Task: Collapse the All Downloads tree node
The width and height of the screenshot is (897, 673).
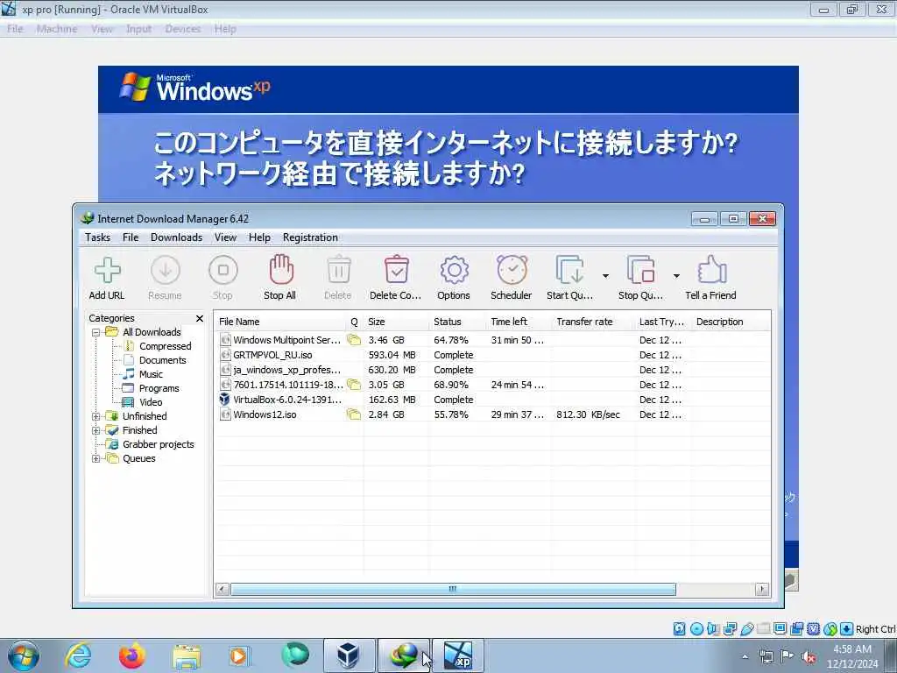Action: tap(96, 332)
